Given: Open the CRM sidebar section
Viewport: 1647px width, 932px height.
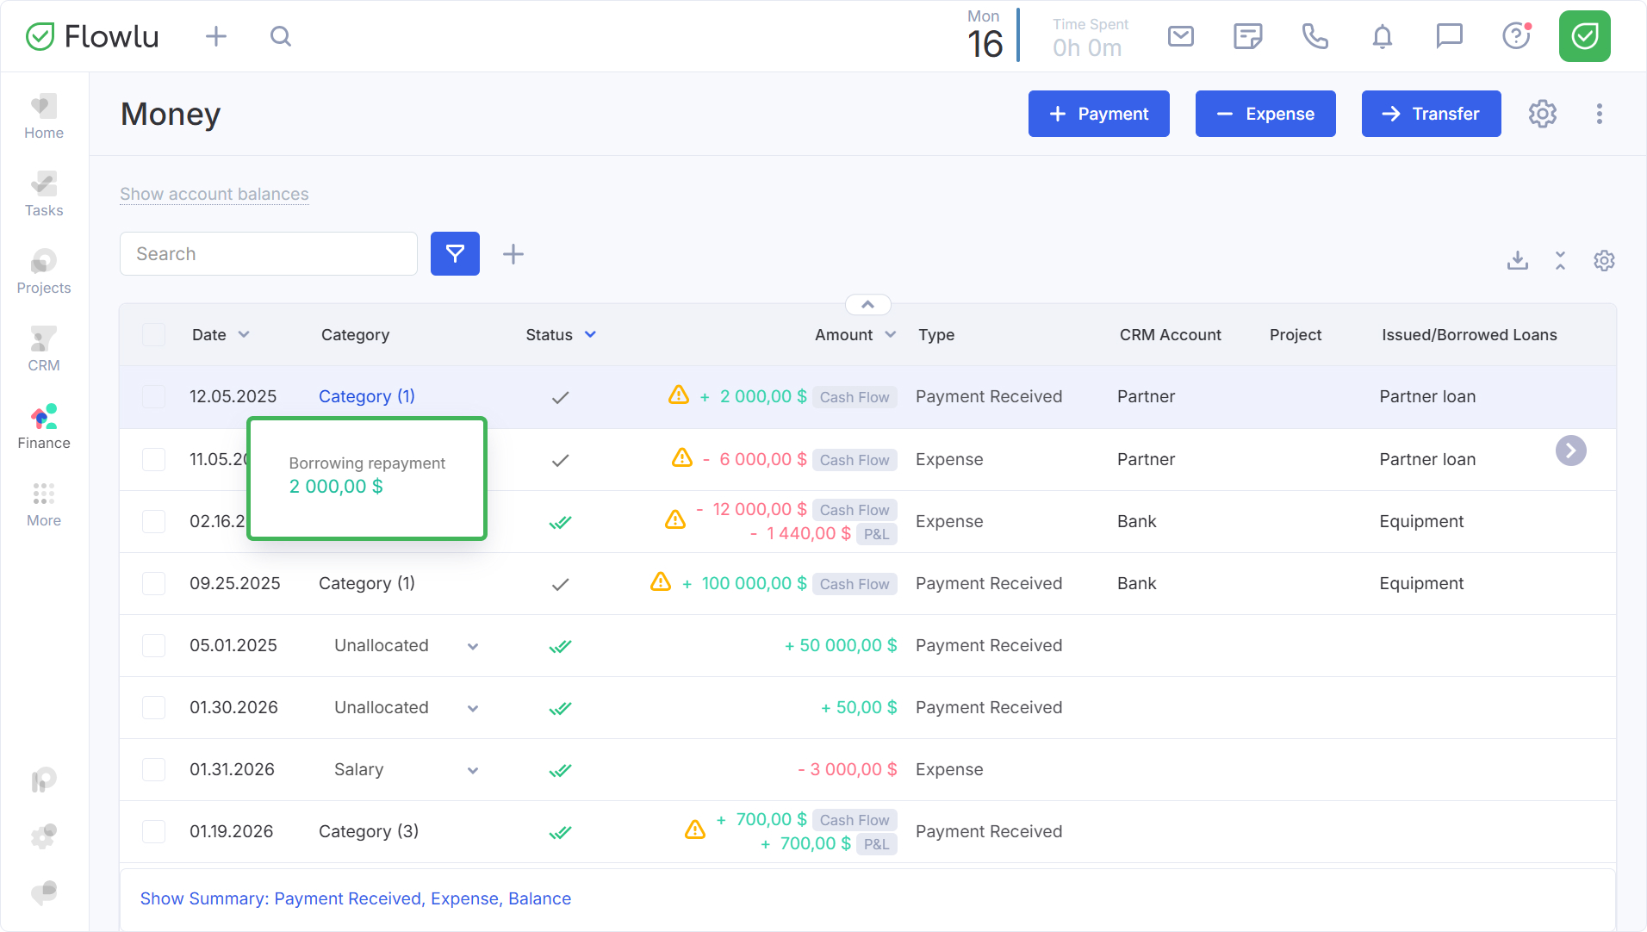Looking at the screenshot, I should (44, 350).
